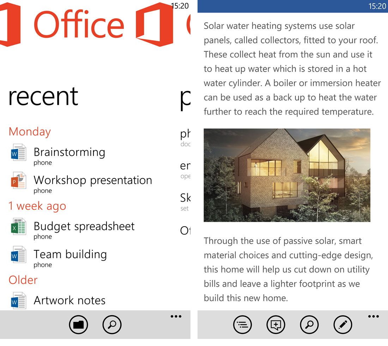Open Workshop presentation file
The width and height of the screenshot is (388, 346).
[93, 184]
